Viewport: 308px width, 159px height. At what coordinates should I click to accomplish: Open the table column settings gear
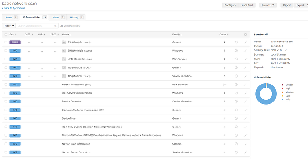(246, 35)
